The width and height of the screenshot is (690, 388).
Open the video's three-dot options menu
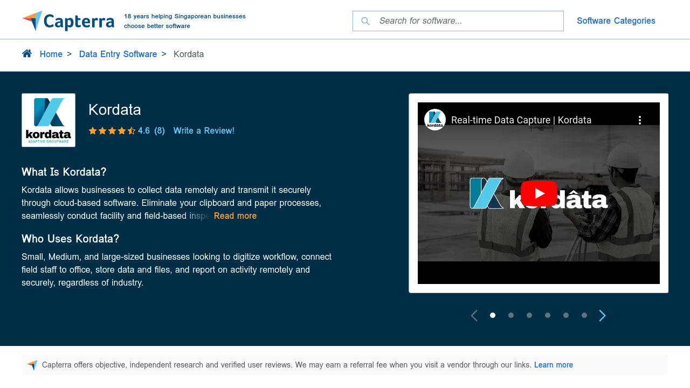[x=640, y=120]
